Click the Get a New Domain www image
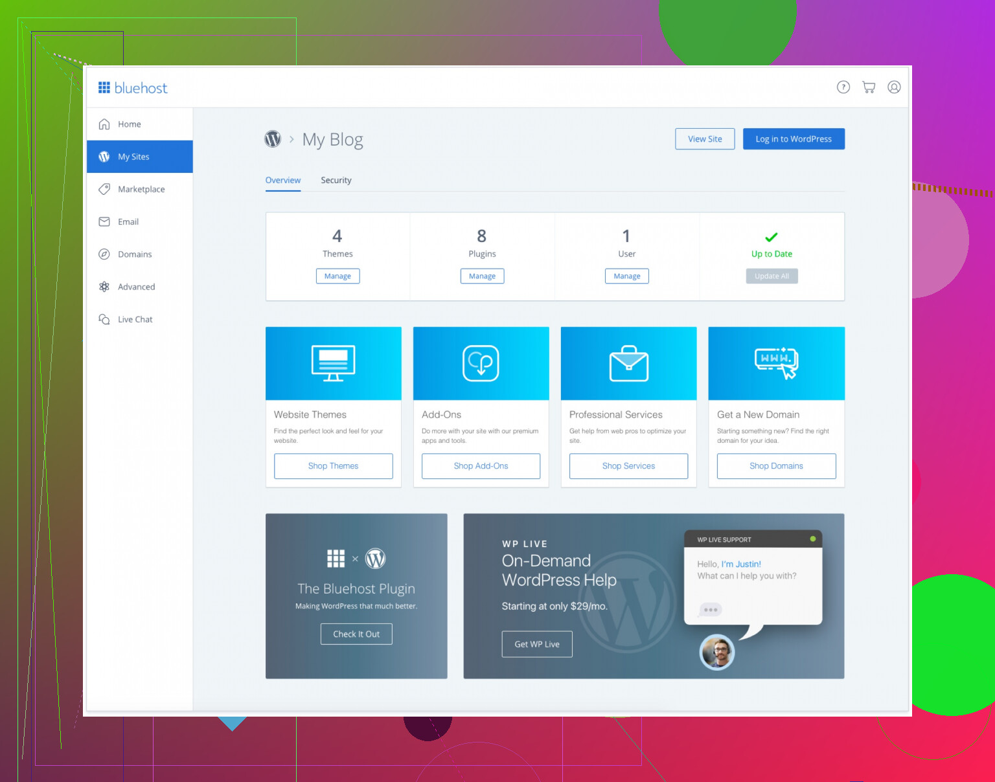This screenshot has height=782, width=995. pyautogui.click(x=777, y=363)
